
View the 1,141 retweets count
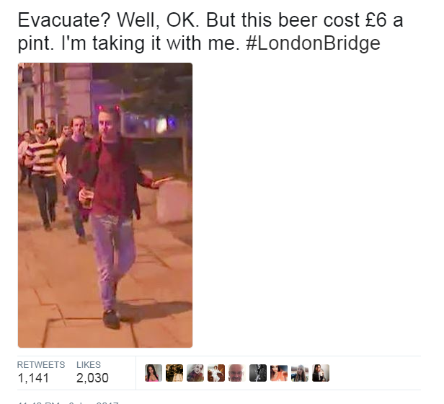tap(33, 378)
